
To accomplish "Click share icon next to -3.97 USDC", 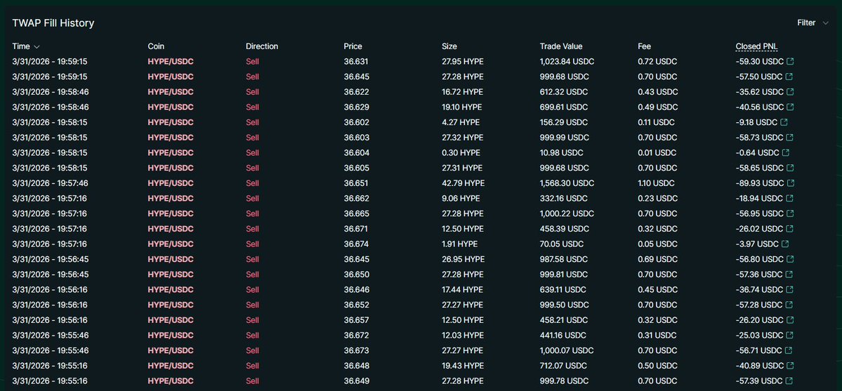I will tap(785, 244).
